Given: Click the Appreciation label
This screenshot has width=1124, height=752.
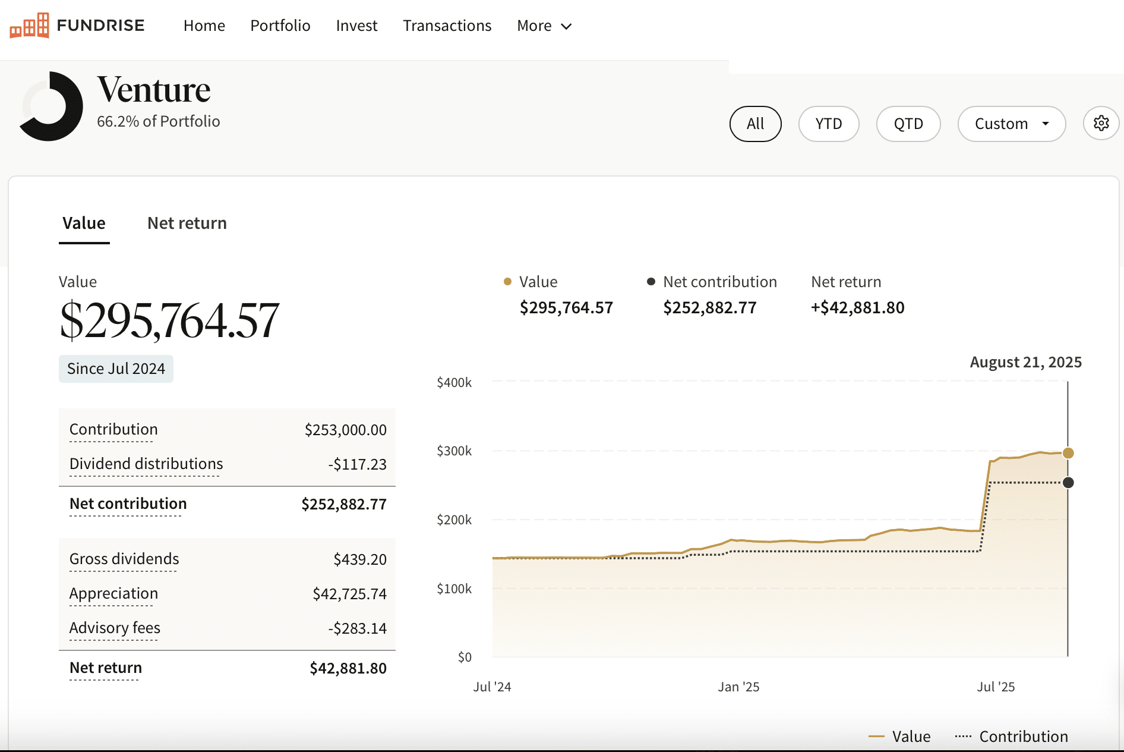Looking at the screenshot, I should [x=113, y=593].
